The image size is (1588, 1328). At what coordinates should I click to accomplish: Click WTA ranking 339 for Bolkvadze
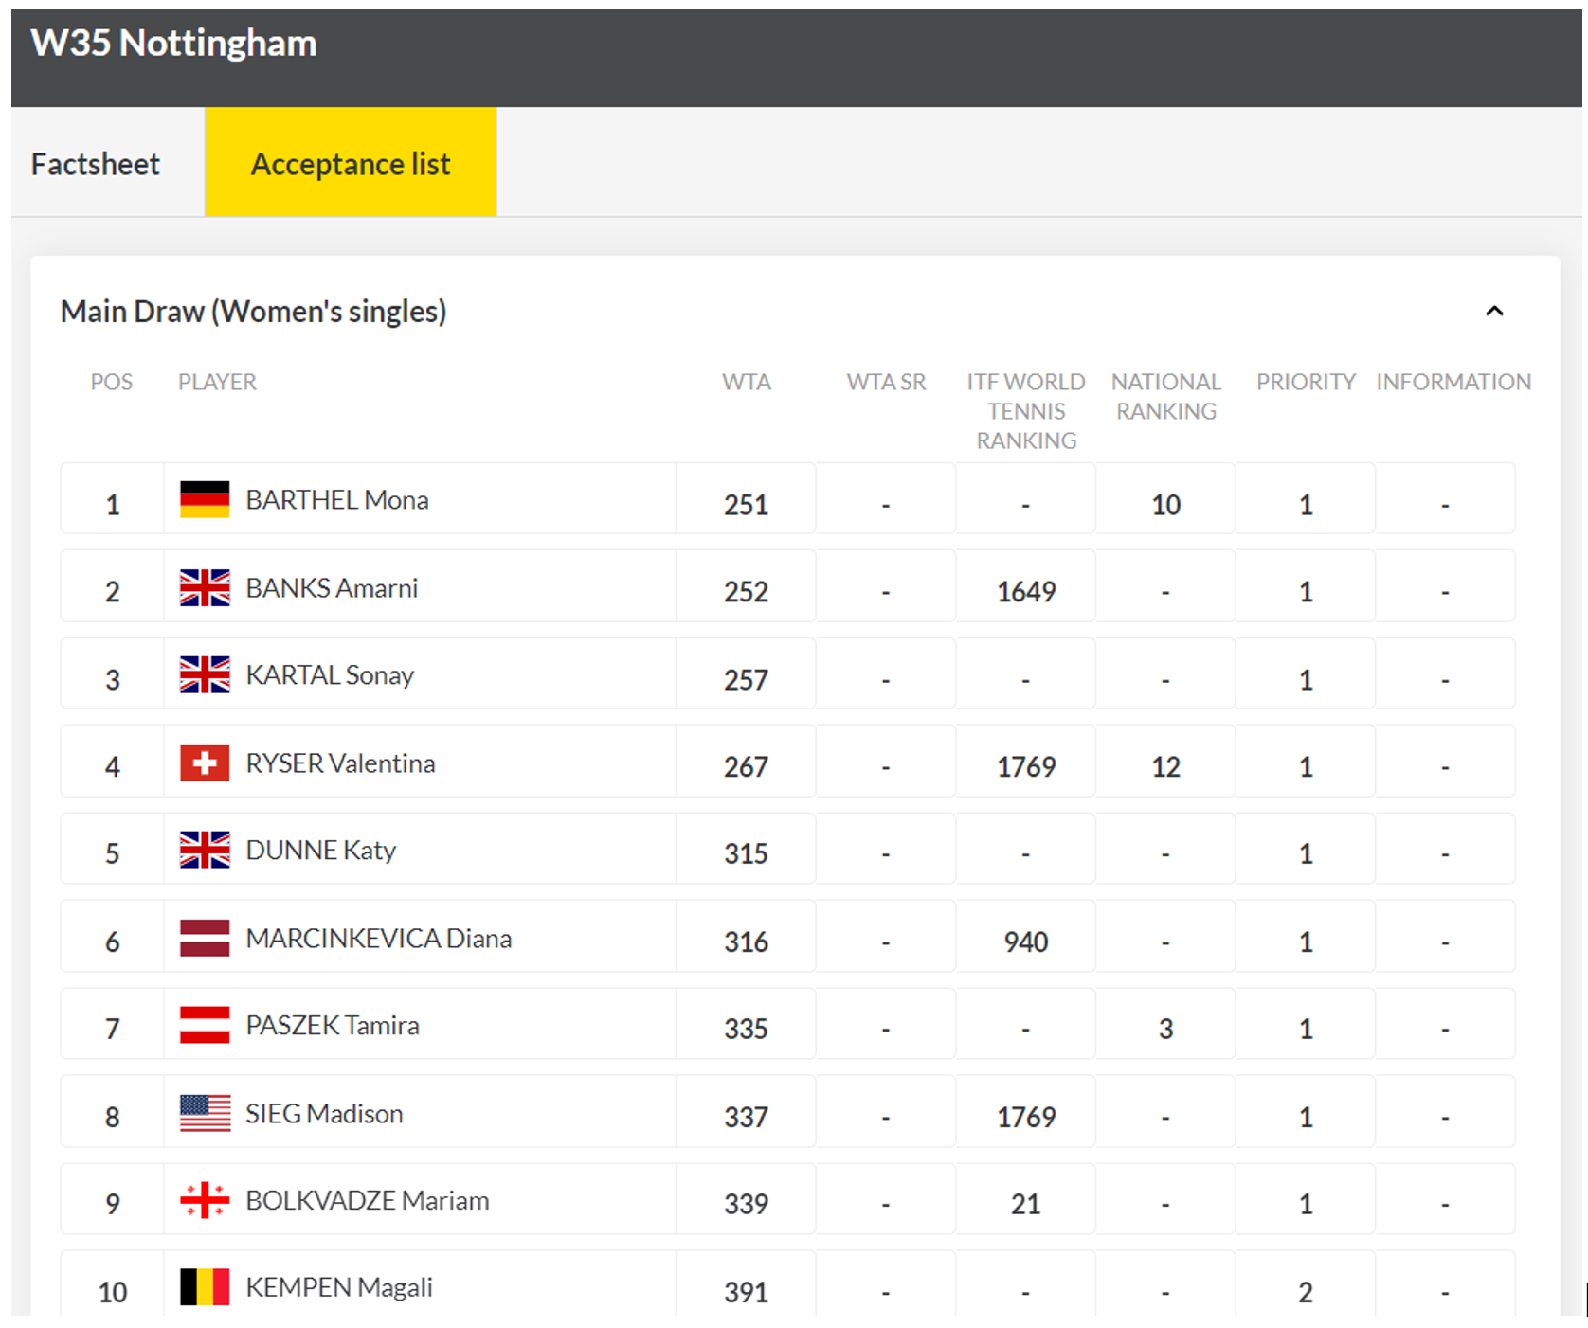747,1205
